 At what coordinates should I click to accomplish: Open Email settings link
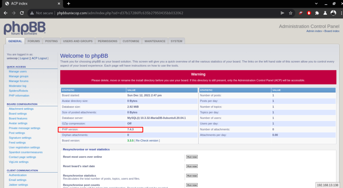pyautogui.click(x=17, y=180)
